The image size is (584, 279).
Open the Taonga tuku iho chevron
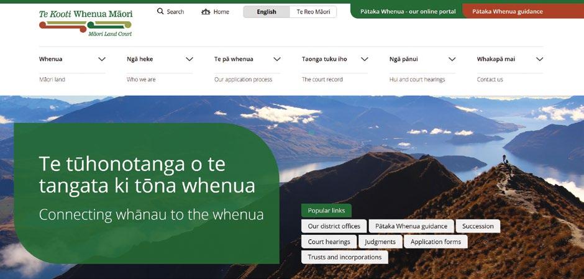pyautogui.click(x=365, y=59)
